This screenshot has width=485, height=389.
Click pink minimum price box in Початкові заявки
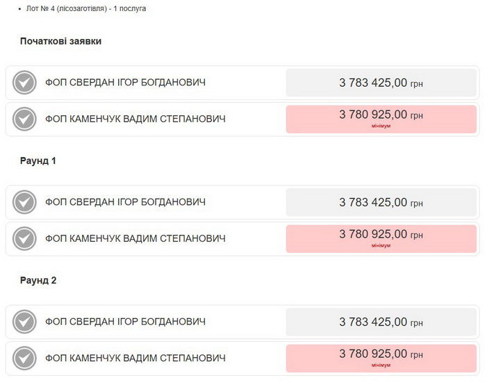pyautogui.click(x=381, y=119)
